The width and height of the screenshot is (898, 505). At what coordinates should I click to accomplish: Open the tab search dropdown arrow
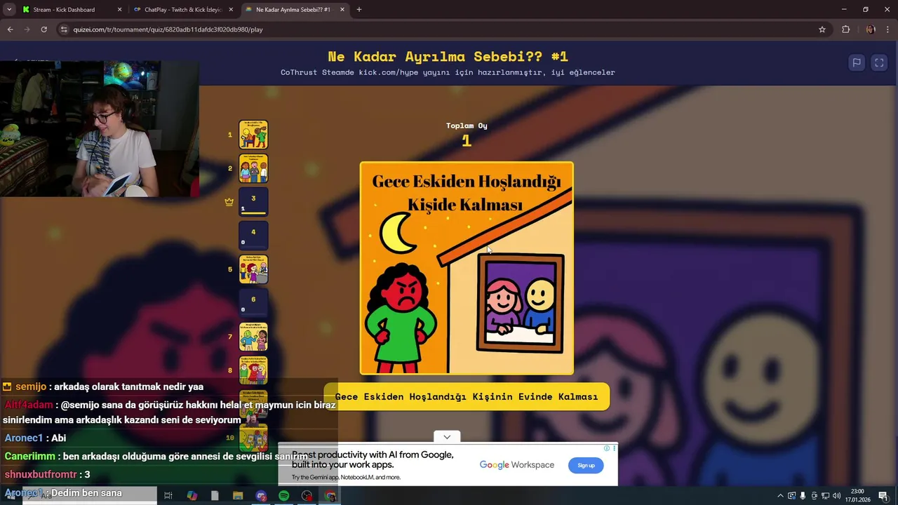[9, 10]
